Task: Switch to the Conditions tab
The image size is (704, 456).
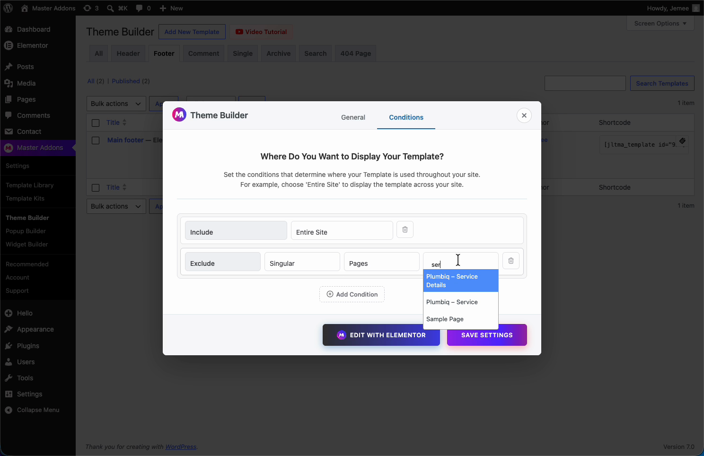Action: pos(406,117)
